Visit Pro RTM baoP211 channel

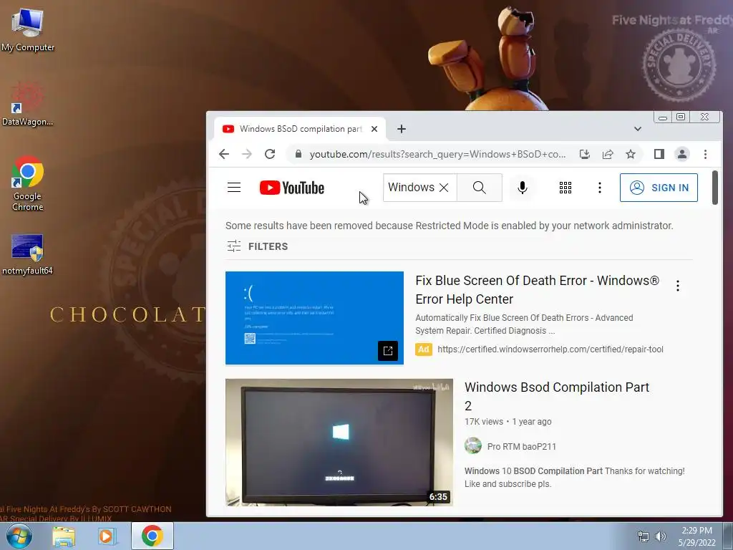click(522, 447)
